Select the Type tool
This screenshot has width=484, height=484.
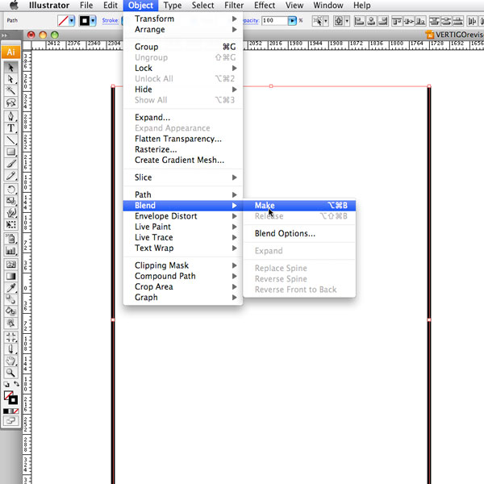10,127
